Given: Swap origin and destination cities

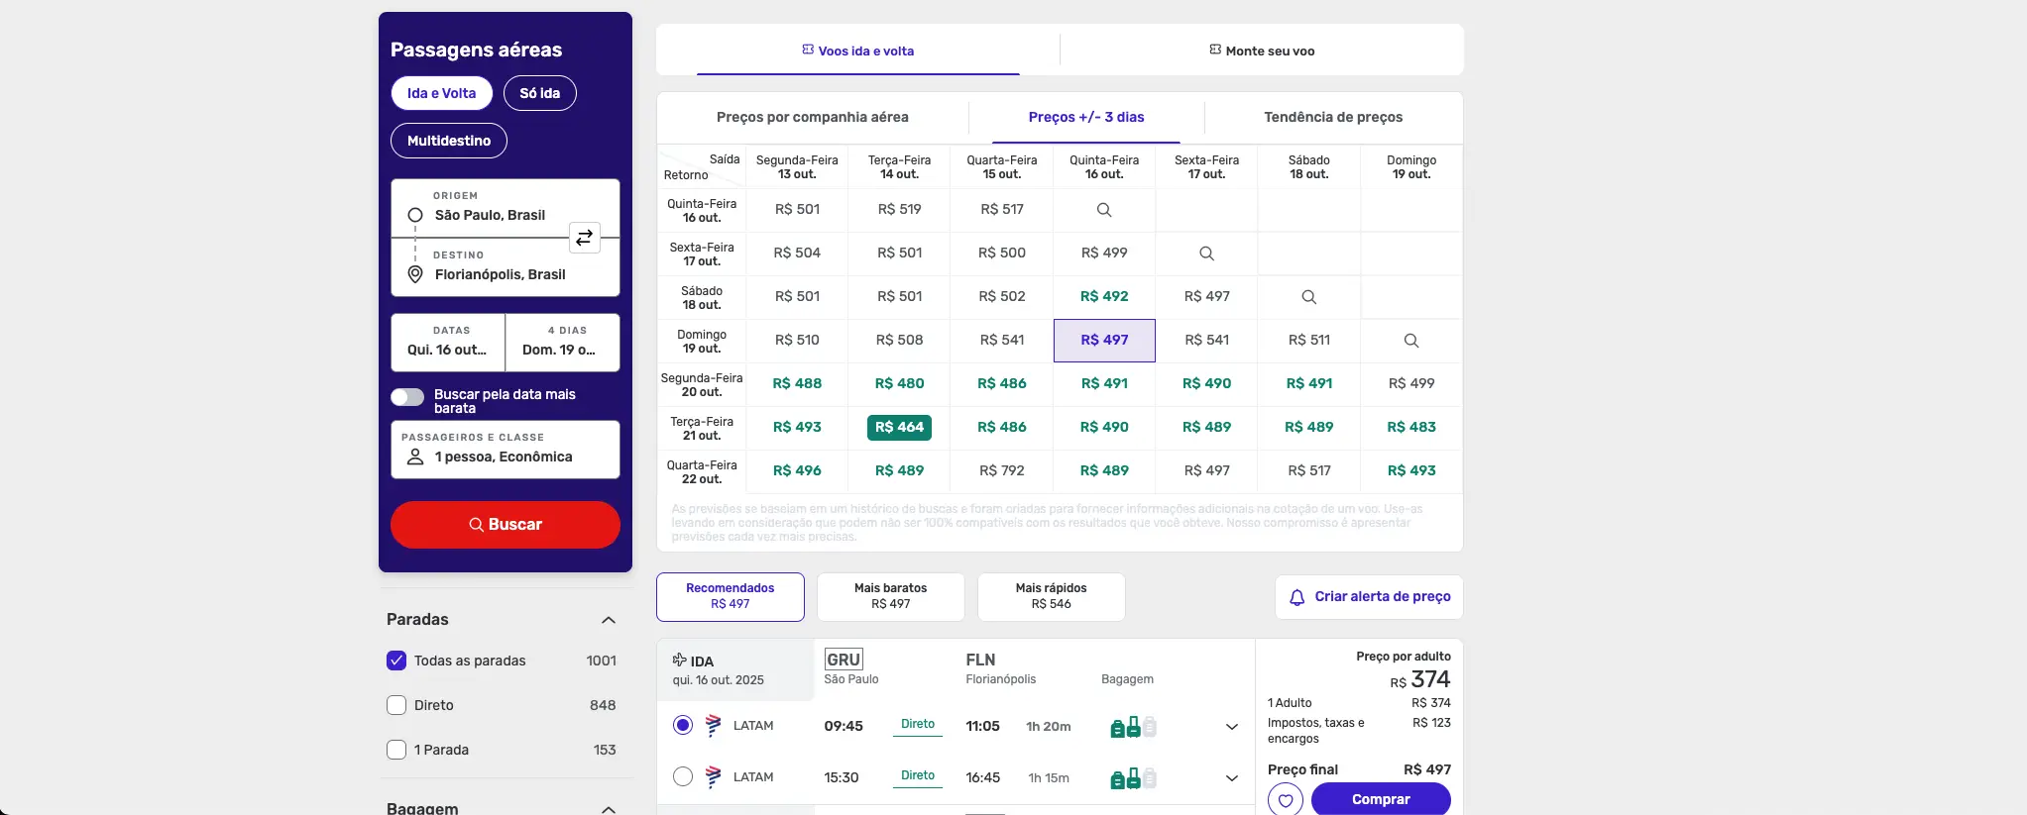Looking at the screenshot, I should click(x=585, y=238).
